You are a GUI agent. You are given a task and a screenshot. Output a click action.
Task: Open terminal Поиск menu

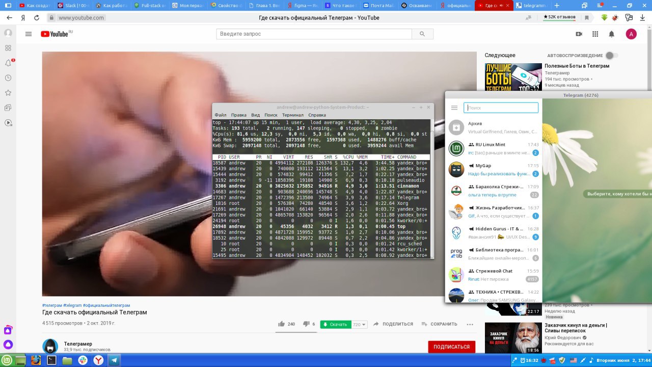271,115
